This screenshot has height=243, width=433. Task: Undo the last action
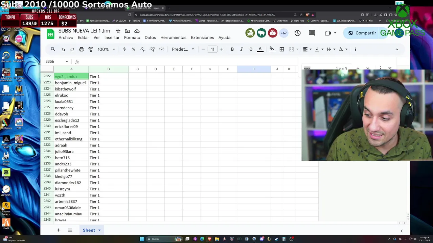pyautogui.click(x=63, y=49)
